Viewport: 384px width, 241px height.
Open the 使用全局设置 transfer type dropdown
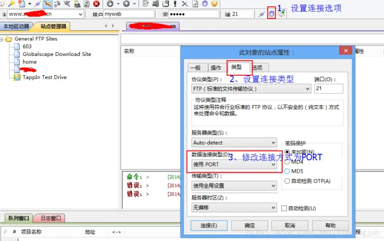tap(234, 186)
